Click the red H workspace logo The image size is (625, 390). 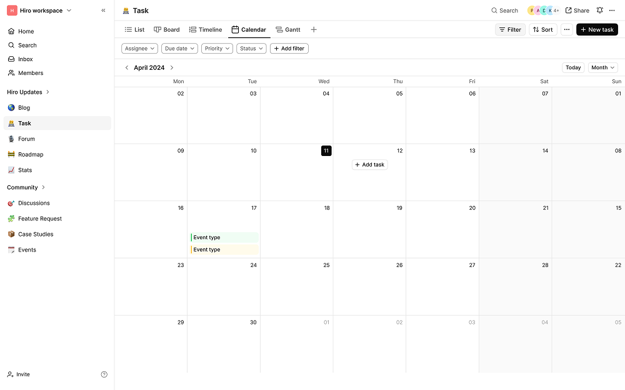pos(12,11)
